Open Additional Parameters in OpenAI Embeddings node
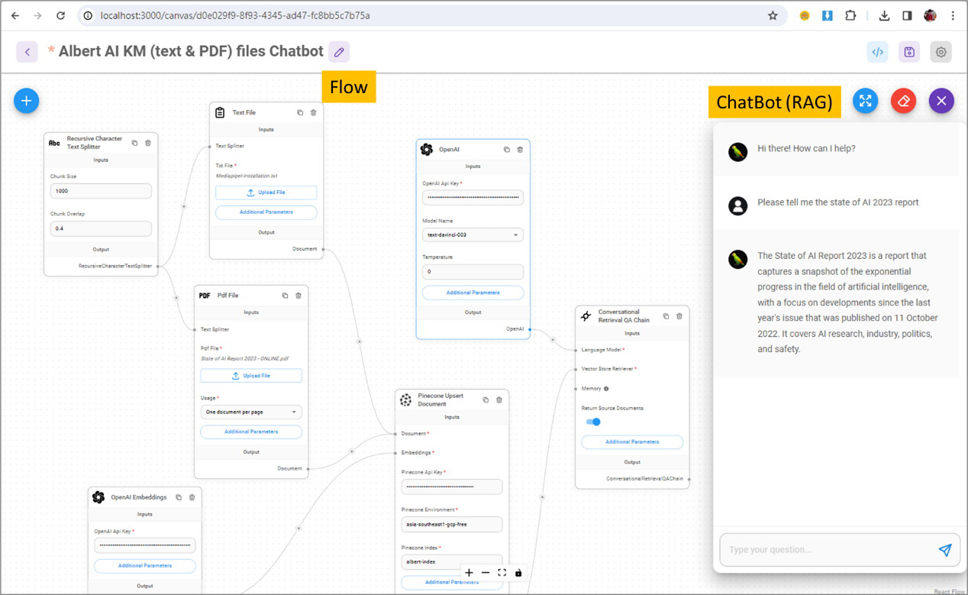The height and width of the screenshot is (595, 968). (x=145, y=565)
